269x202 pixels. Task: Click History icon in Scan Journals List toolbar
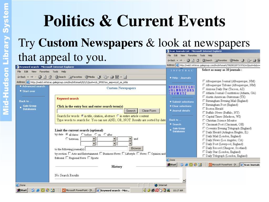coord(242,60)
